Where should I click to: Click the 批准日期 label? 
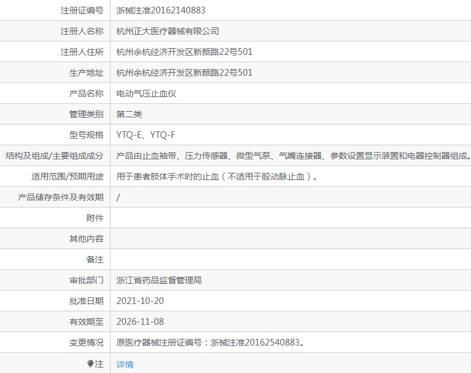(86, 301)
